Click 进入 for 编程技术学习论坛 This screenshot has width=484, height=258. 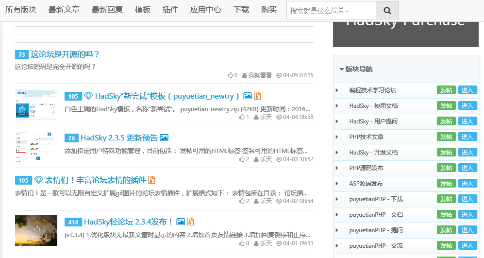tap(467, 90)
